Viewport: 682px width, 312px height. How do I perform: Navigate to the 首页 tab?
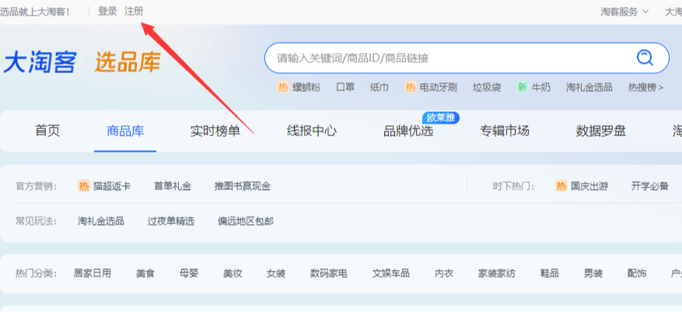pos(47,131)
